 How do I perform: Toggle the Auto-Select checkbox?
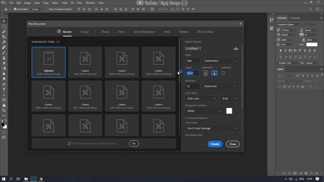click(x=15, y=9)
